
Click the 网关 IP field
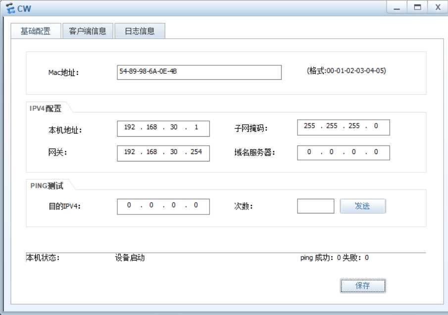pos(163,153)
